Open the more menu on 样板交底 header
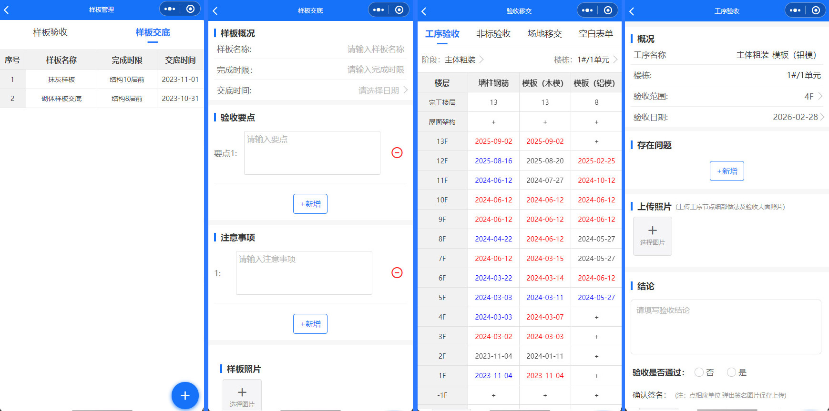Viewport: 829px width, 411px height. 379,10
